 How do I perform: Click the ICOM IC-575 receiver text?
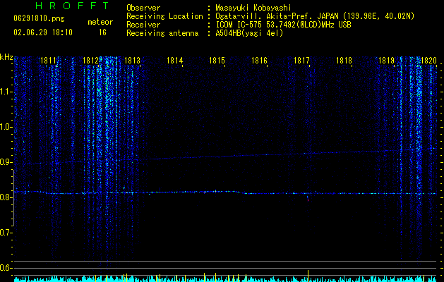click(x=283, y=25)
